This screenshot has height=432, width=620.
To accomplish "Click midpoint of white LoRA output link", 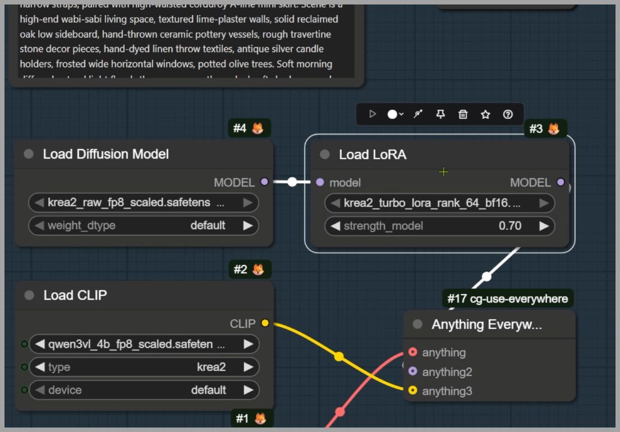I will [x=486, y=276].
